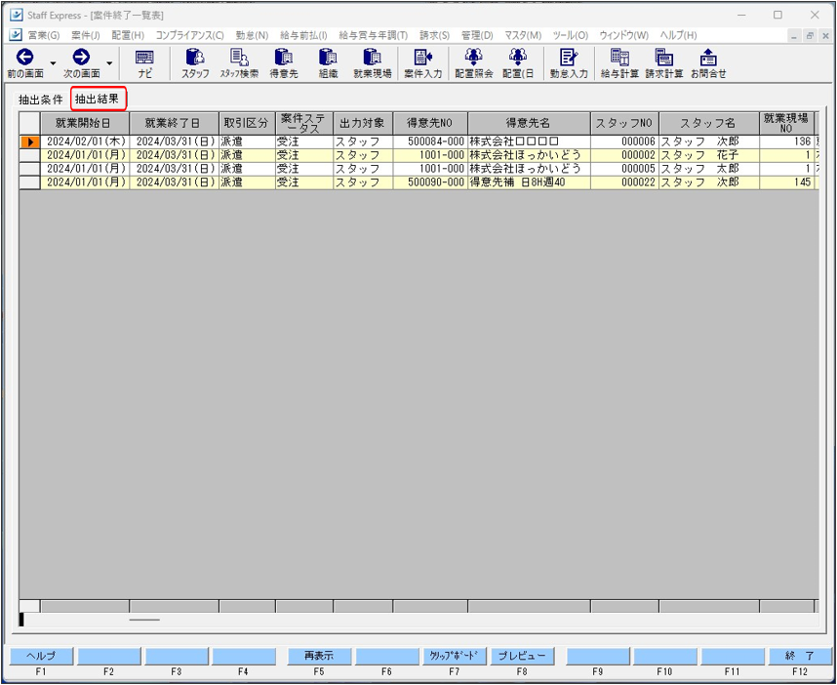Select cell 得意先補 日8H週40
Screen dimensions: 837x685
(x=529, y=182)
